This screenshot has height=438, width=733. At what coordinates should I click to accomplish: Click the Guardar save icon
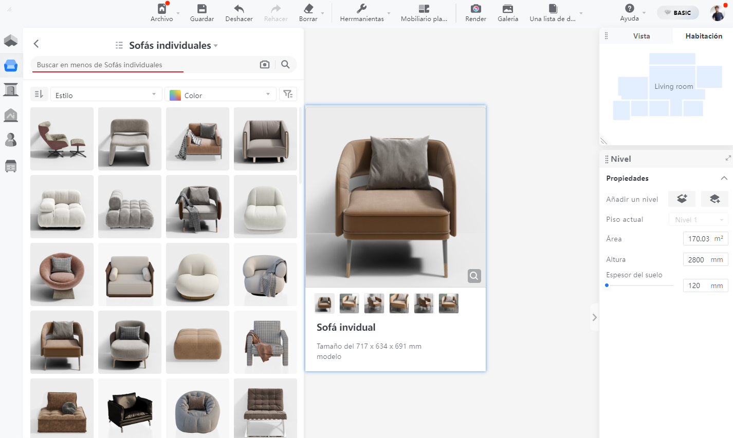coord(201,9)
